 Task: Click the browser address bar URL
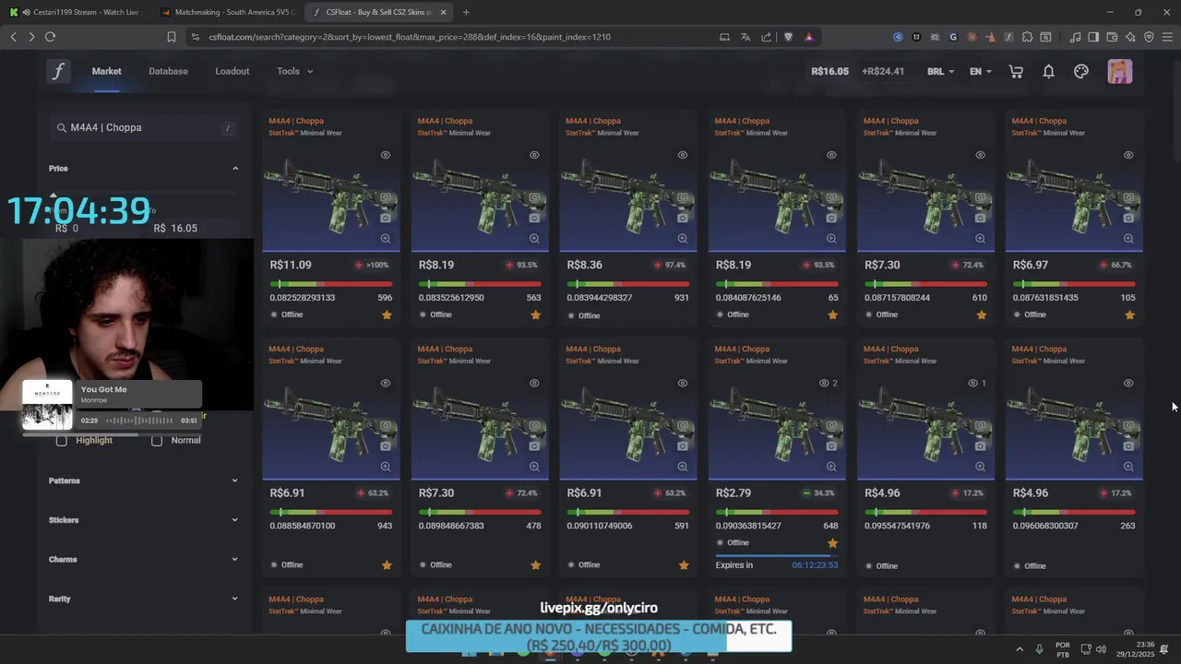click(x=409, y=37)
